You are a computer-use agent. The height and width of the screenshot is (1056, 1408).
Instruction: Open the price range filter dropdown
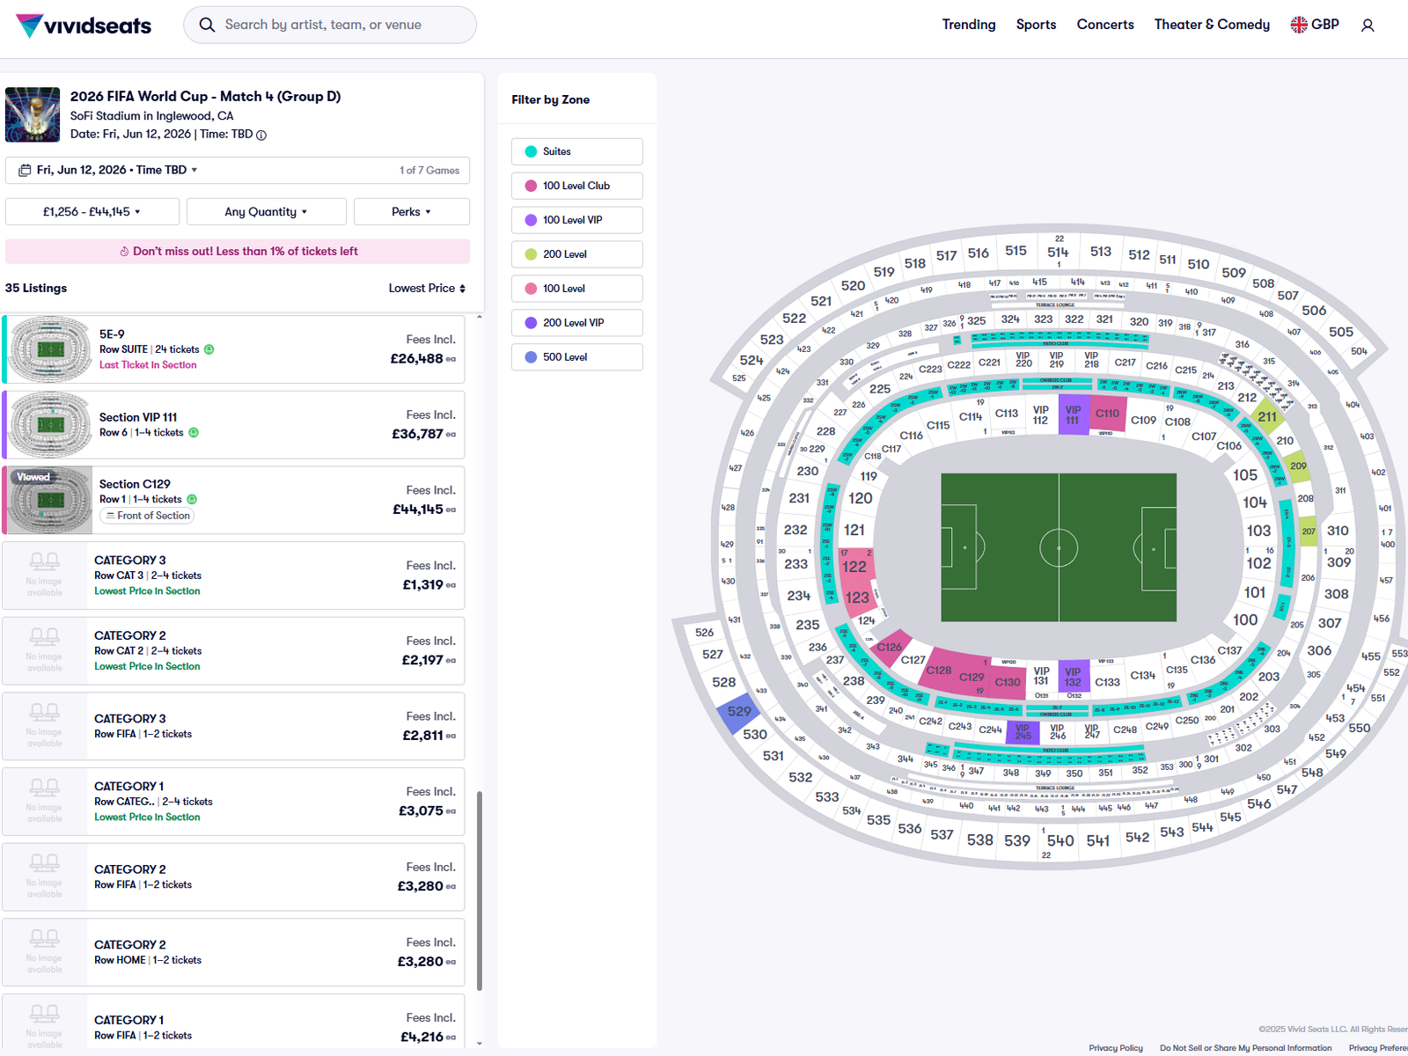(92, 211)
